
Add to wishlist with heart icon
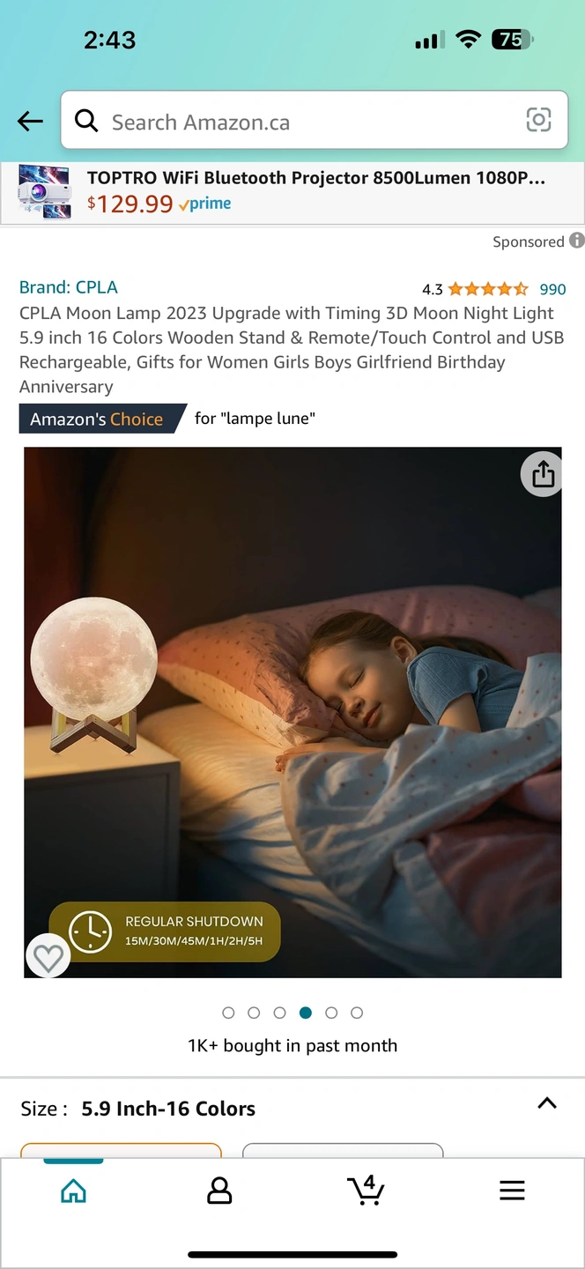[x=48, y=957]
